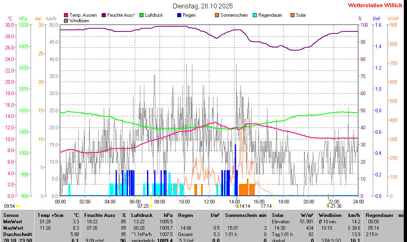407x242 pixels.
Task: Click the blue Regen legend swatch
Action: [179, 15]
